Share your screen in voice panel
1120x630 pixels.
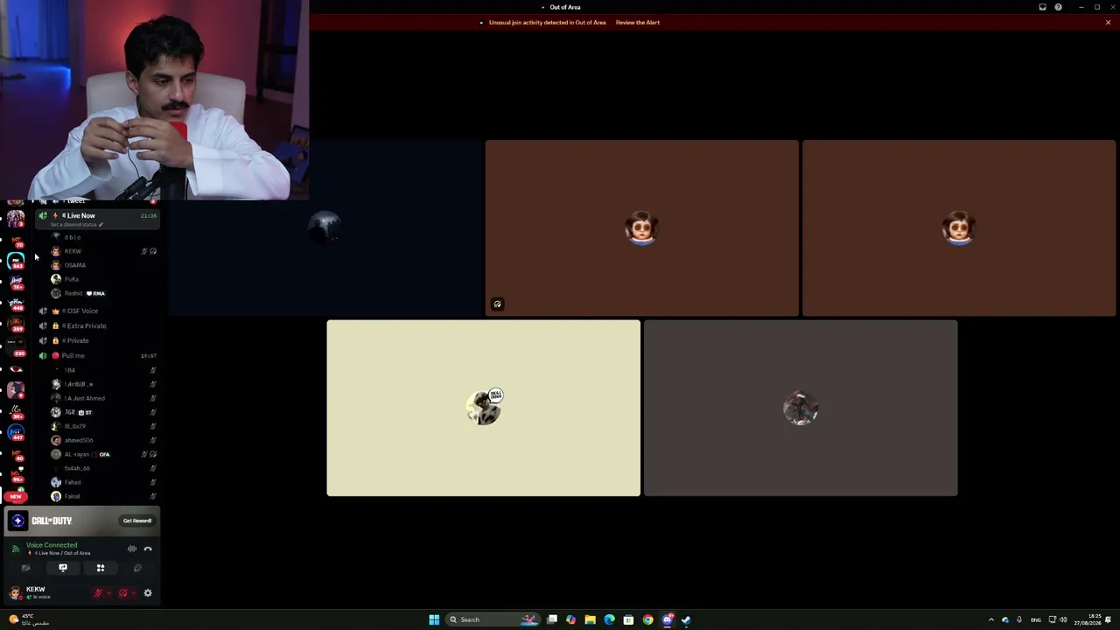63,568
